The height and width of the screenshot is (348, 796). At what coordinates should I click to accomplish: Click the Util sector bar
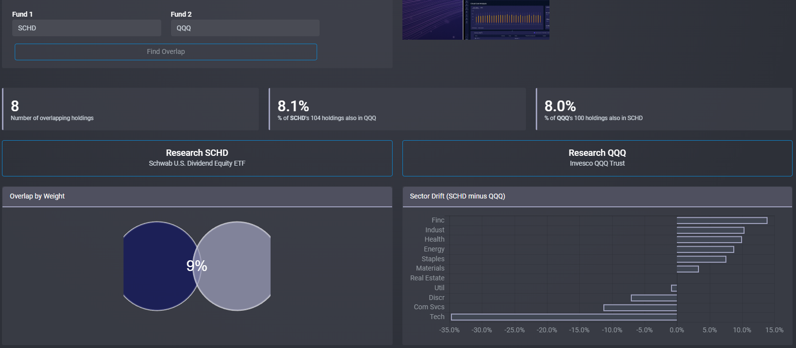click(674, 288)
